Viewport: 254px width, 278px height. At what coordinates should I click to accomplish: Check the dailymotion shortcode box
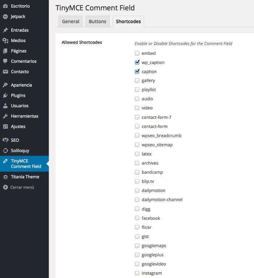(137, 191)
